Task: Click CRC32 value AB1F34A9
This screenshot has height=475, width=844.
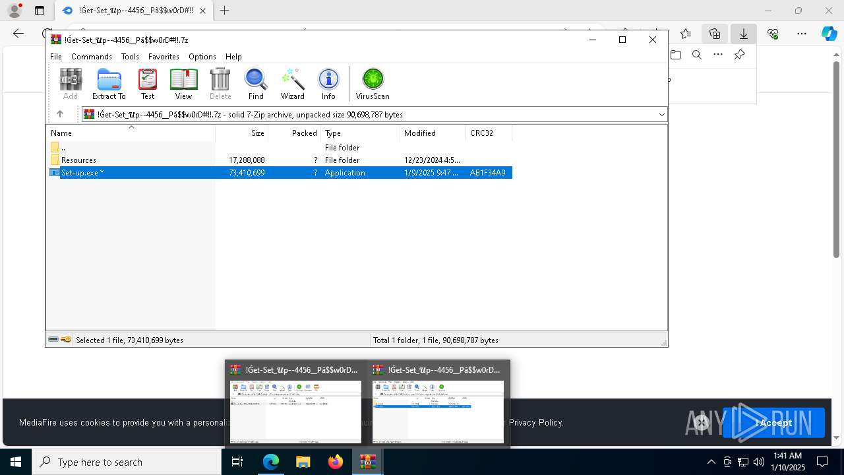Action: click(487, 173)
